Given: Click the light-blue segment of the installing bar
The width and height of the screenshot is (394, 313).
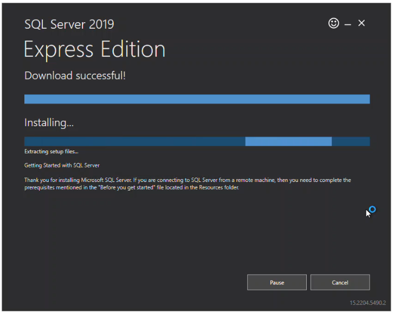Looking at the screenshot, I should click(288, 141).
